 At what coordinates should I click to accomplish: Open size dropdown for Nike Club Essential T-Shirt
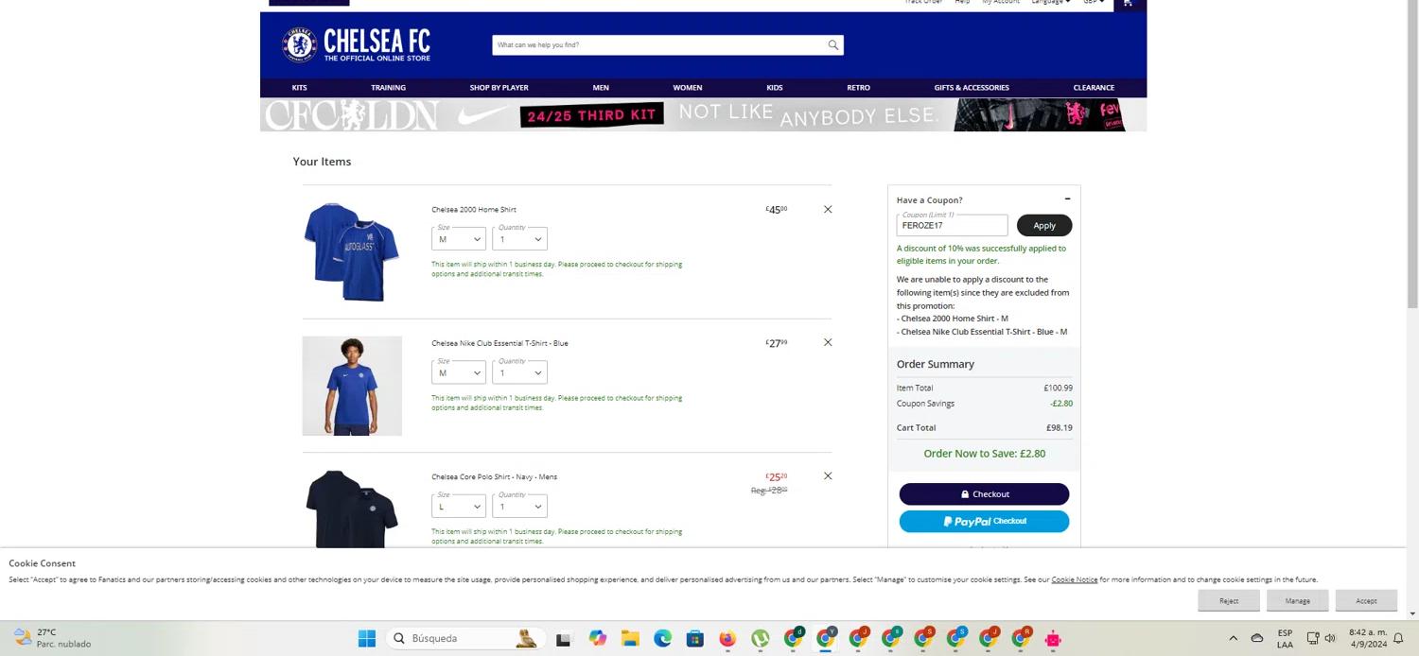pyautogui.click(x=459, y=372)
